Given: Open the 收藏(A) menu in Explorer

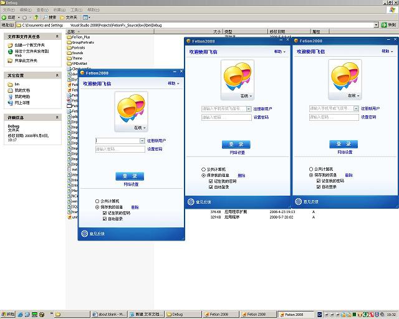Looking at the screenshot, I should click(x=59, y=10).
